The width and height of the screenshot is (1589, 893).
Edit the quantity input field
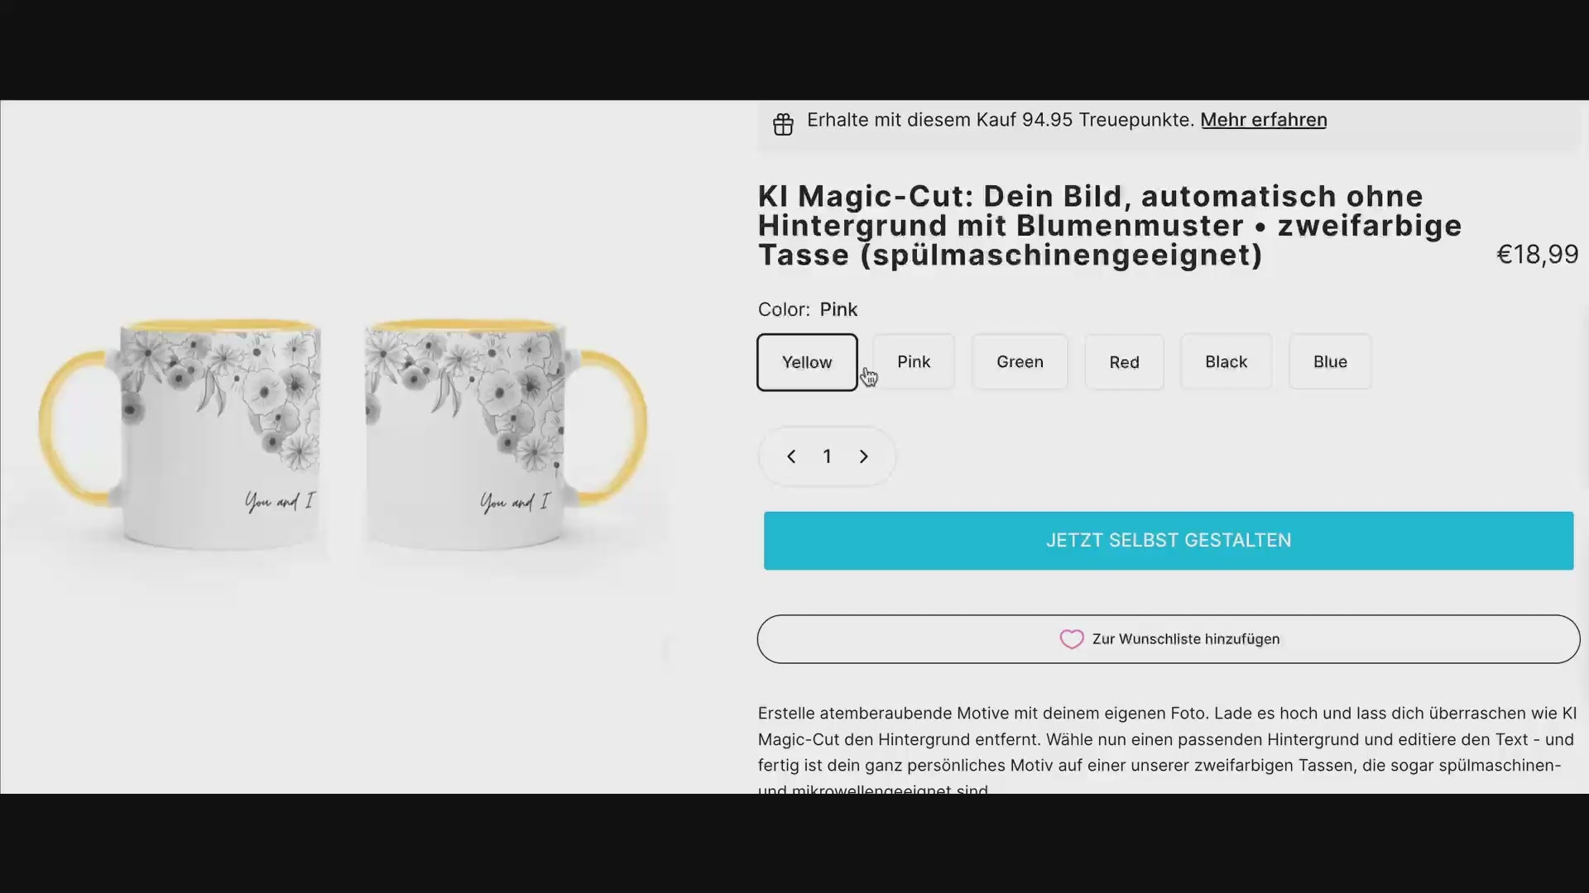coord(828,456)
